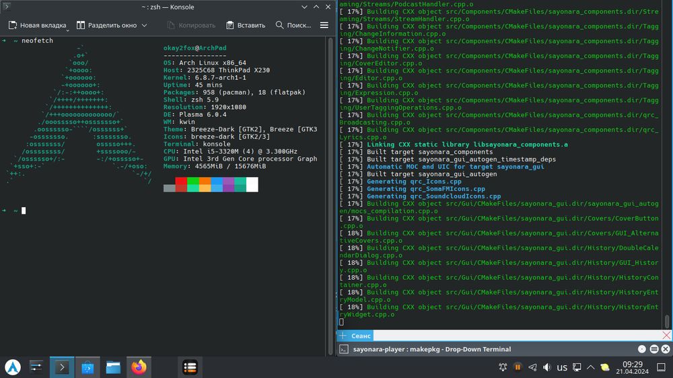Click the Поиск search button

pos(293,25)
